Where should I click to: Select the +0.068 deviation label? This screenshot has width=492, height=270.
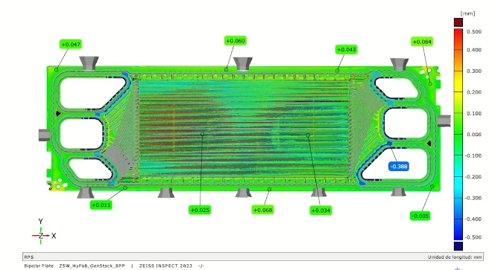262,210
